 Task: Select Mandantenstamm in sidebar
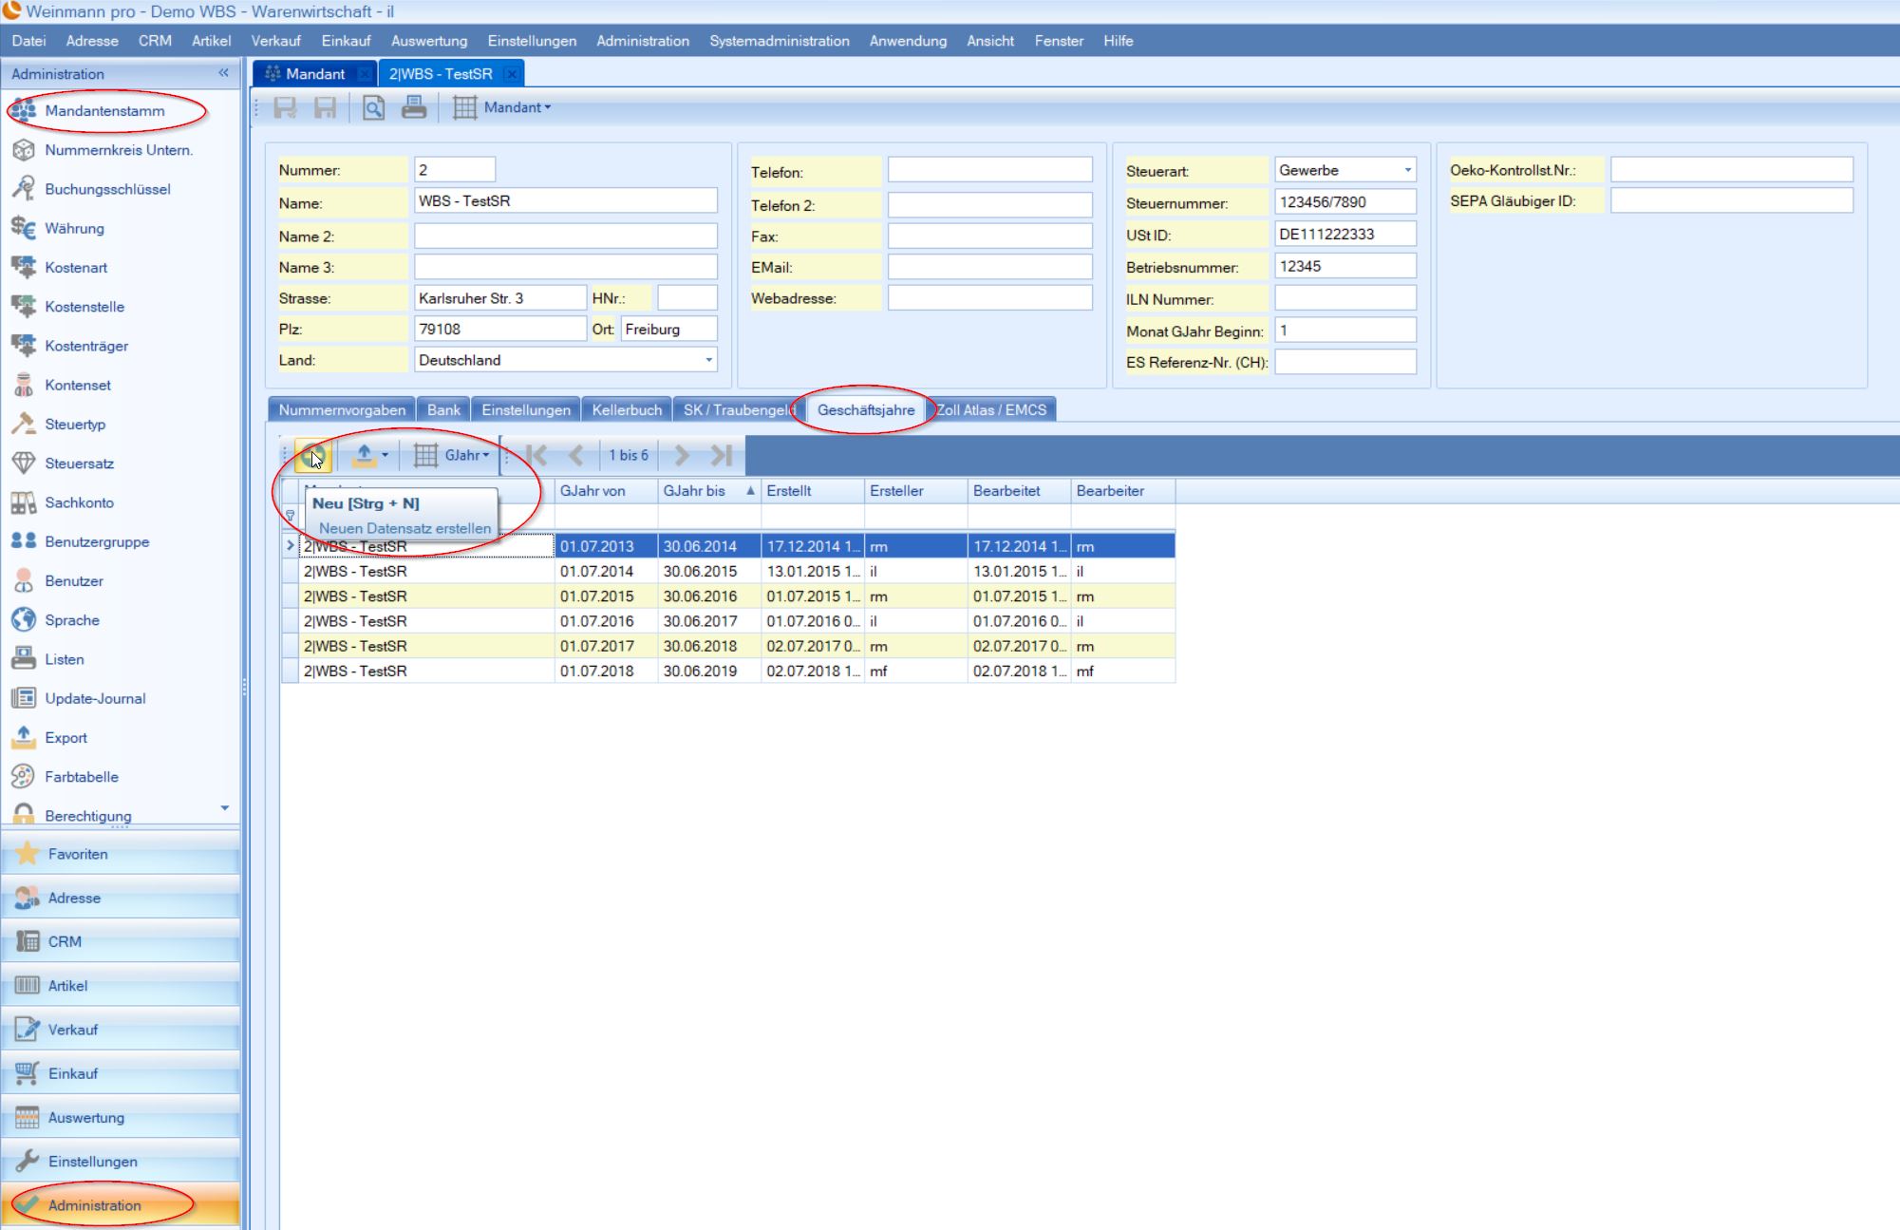click(104, 111)
